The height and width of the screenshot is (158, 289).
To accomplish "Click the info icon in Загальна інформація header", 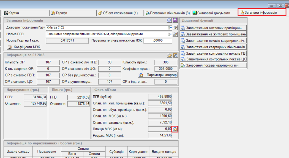I will pyautogui.click(x=169, y=20).
